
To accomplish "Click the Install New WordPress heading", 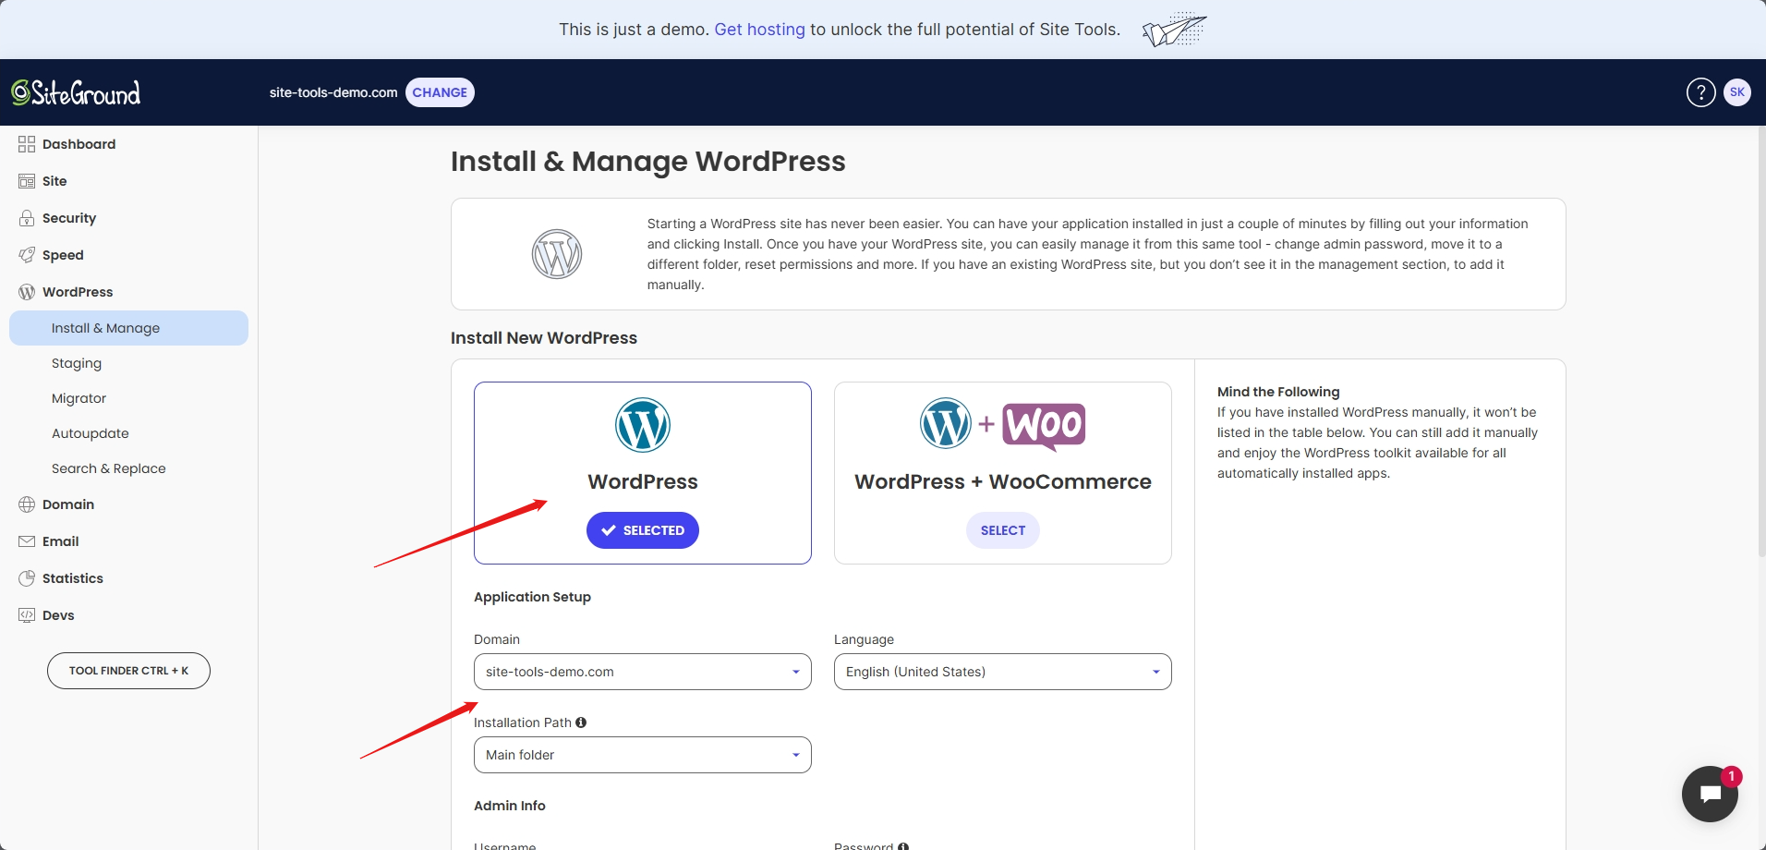I will click(544, 338).
